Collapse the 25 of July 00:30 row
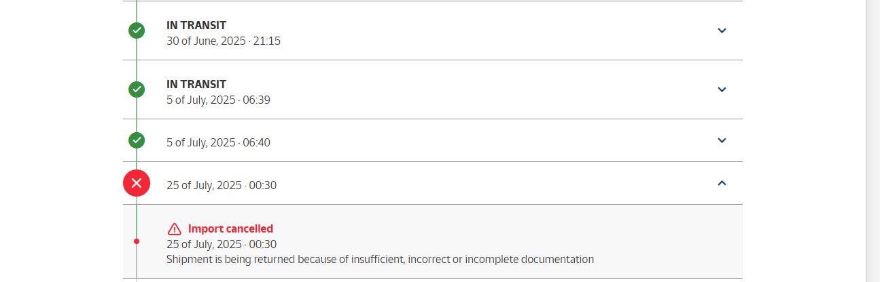 (x=722, y=183)
